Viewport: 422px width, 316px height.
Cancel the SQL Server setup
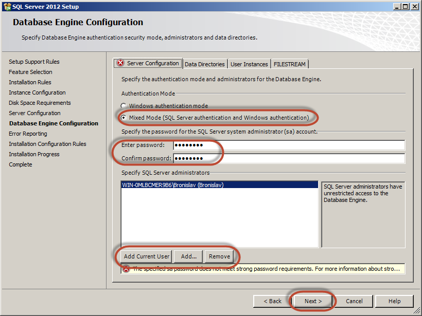coord(354,301)
